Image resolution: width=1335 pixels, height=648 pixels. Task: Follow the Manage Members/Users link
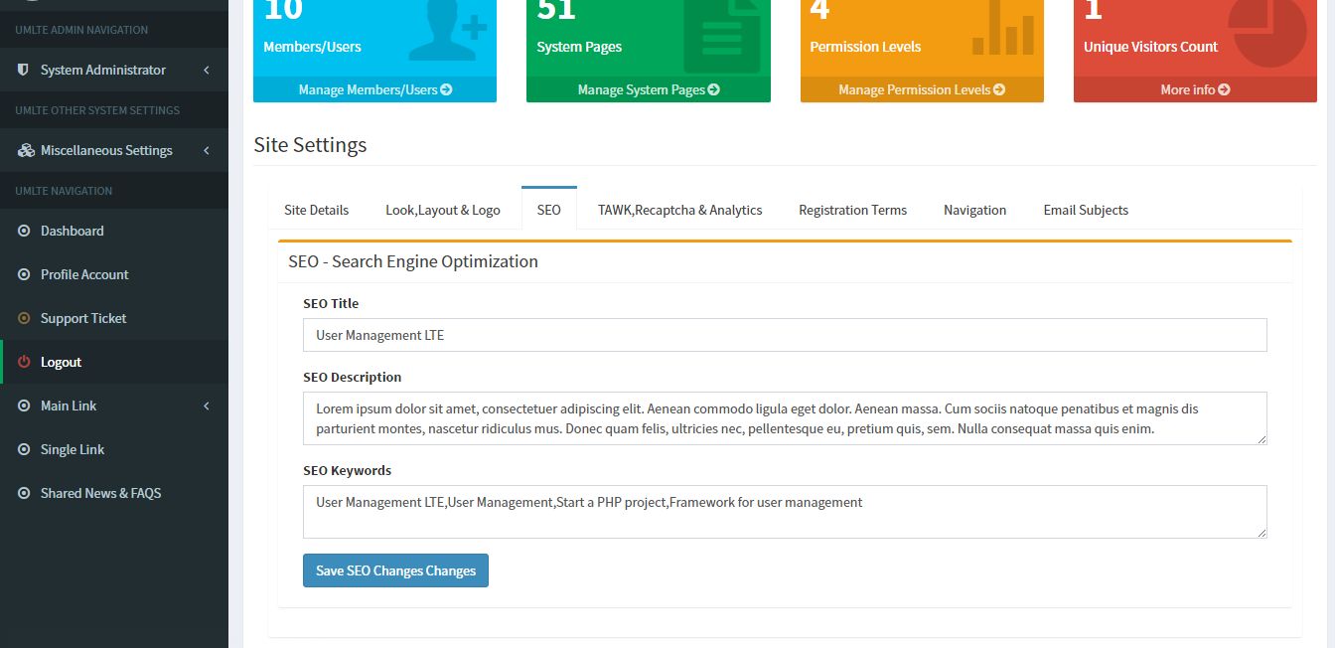[x=374, y=89]
